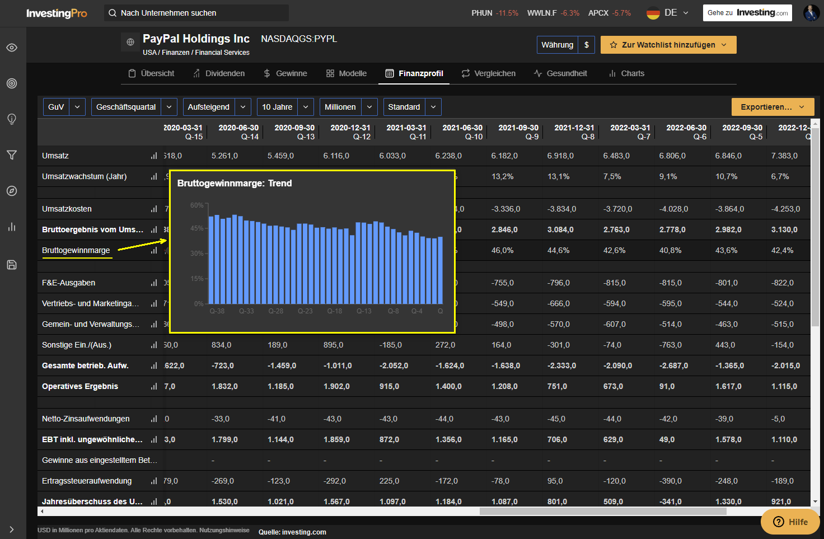824x539 pixels.
Task: Click the Hilfe help button
Action: point(790,522)
